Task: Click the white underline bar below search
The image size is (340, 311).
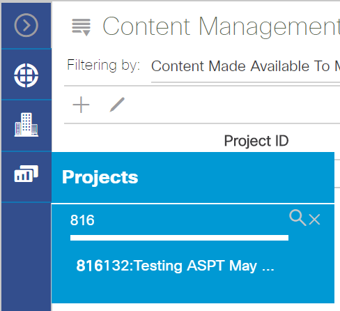Action: click(x=179, y=238)
